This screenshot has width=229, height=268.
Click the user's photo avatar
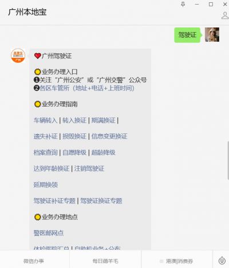pyautogui.click(x=212, y=34)
